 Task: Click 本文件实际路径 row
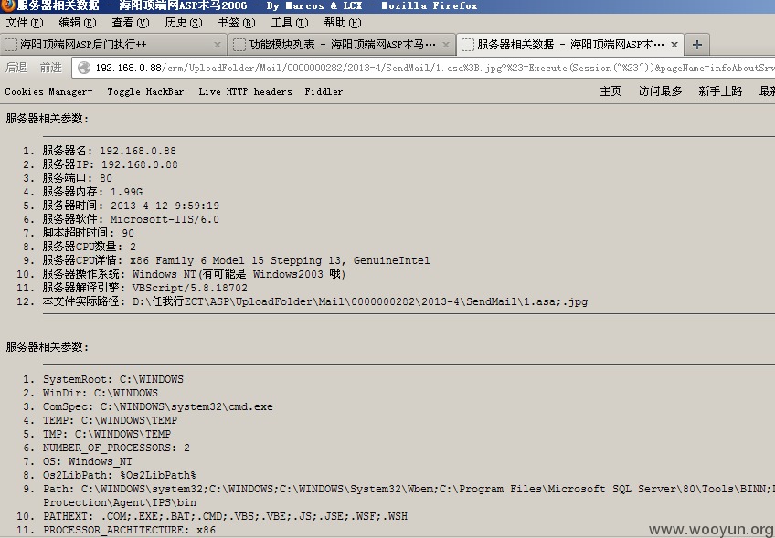coord(314,301)
